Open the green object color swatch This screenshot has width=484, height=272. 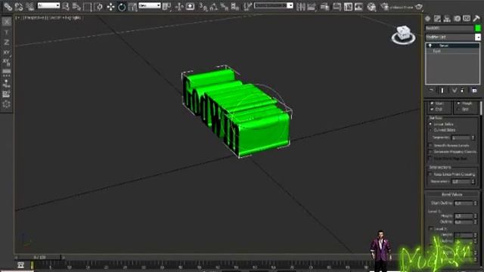pyautogui.click(x=477, y=28)
